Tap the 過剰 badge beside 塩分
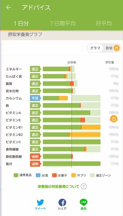This screenshot has height=216, width=123. coord(35,164)
